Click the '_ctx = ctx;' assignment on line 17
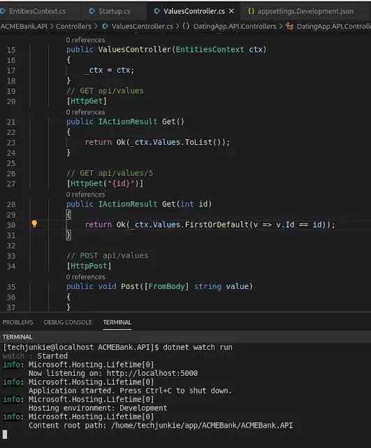 tap(110, 70)
